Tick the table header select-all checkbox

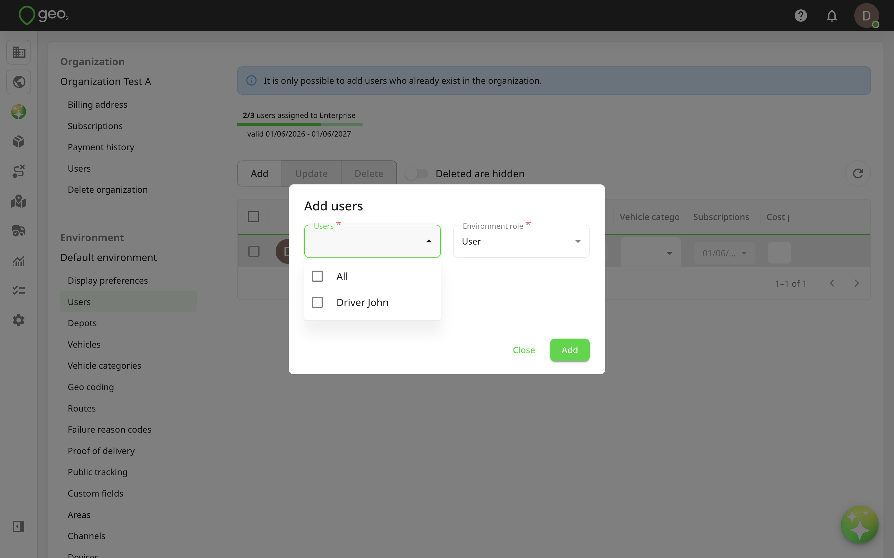[253, 217]
